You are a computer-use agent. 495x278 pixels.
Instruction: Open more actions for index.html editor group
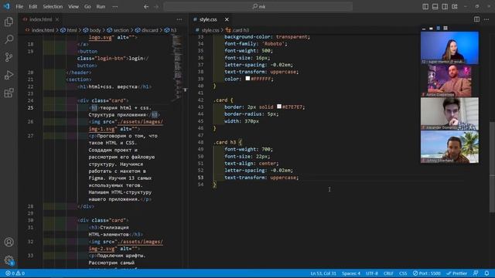pyautogui.click(x=179, y=19)
